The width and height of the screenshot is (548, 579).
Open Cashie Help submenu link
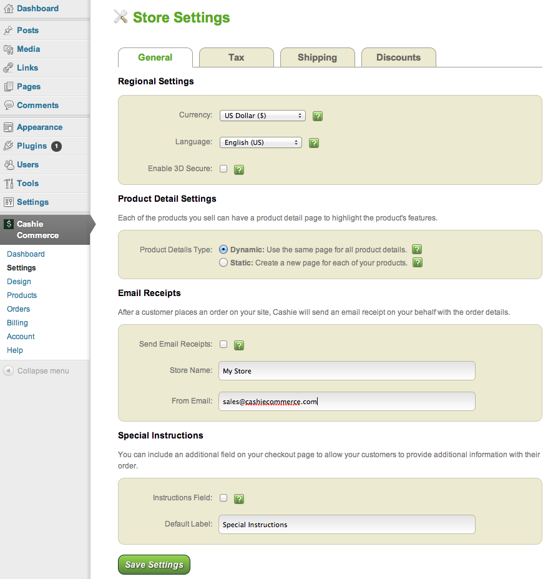pyautogui.click(x=15, y=350)
